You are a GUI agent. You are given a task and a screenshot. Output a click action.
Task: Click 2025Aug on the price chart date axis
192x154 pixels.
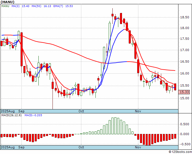tap(8, 111)
